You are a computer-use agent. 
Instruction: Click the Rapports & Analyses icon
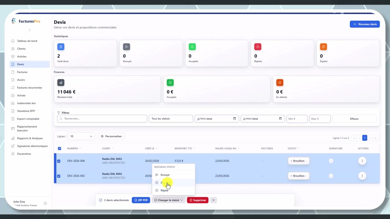[x=13, y=138]
